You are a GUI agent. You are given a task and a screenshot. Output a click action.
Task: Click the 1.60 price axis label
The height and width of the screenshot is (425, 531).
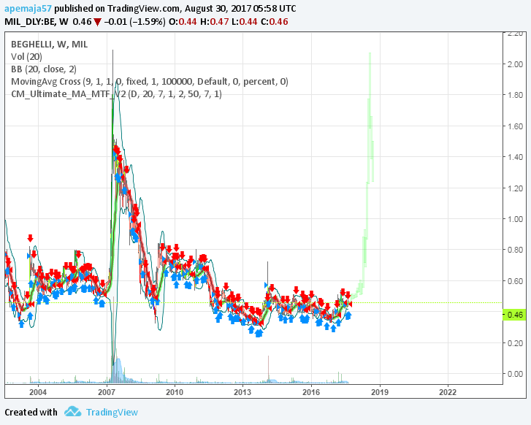515,126
